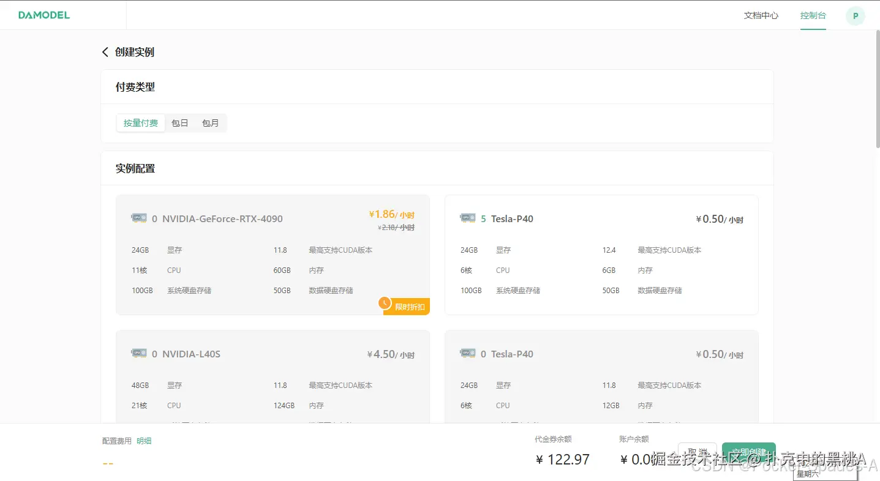The image size is (880, 481).
Task: Click the 11核 CPU value
Action: pyautogui.click(x=139, y=270)
